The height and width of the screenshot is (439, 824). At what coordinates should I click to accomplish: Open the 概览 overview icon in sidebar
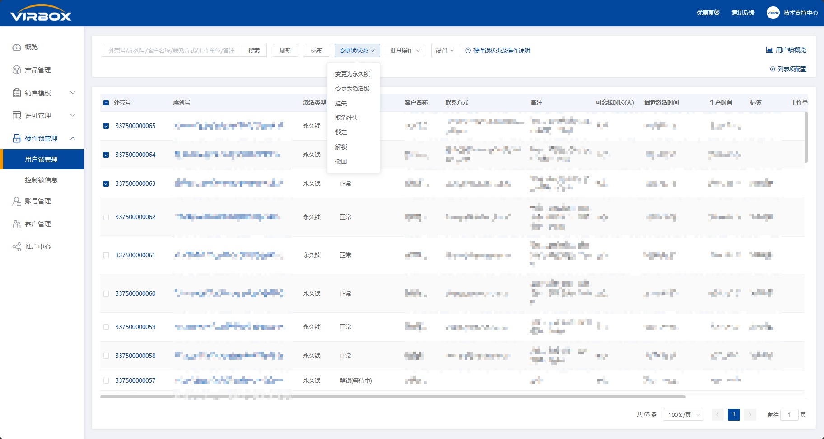[x=17, y=47]
